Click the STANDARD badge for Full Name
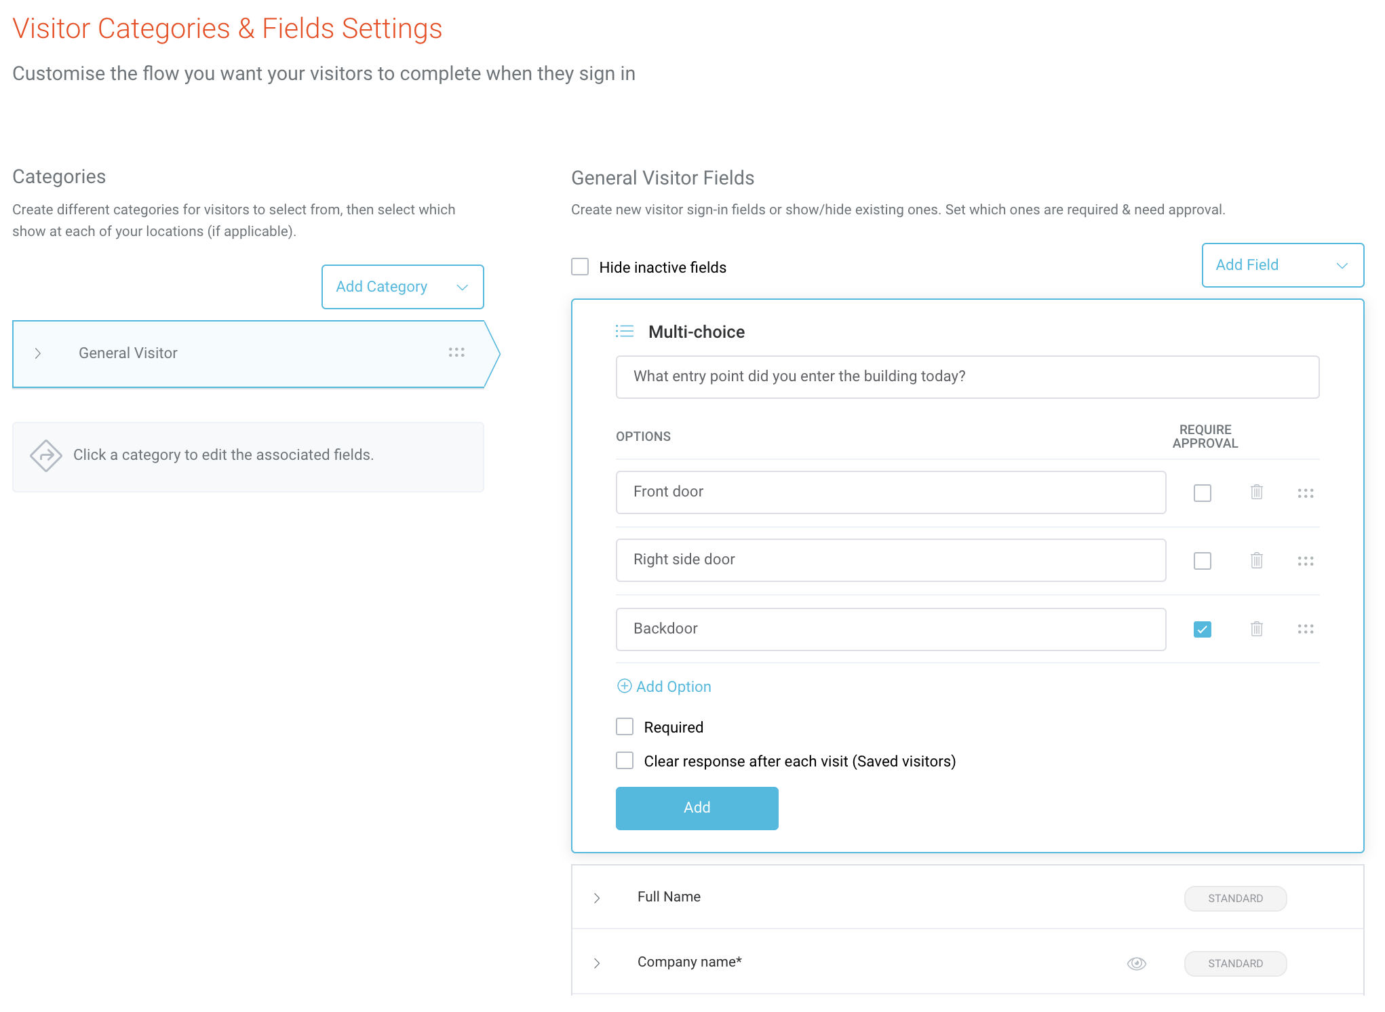1385x1012 pixels. click(1235, 898)
